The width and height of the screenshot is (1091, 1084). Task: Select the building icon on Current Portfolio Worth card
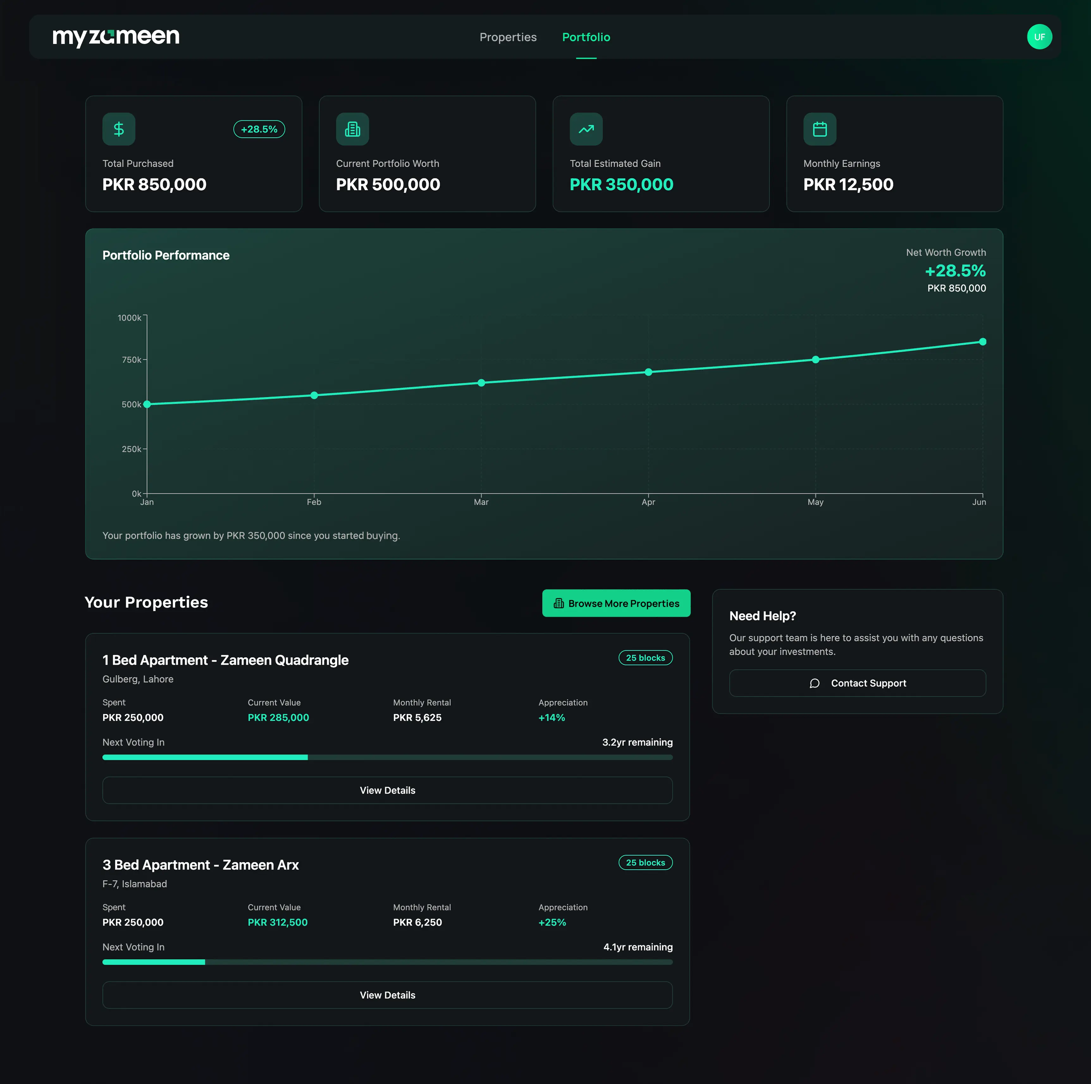[x=352, y=129]
